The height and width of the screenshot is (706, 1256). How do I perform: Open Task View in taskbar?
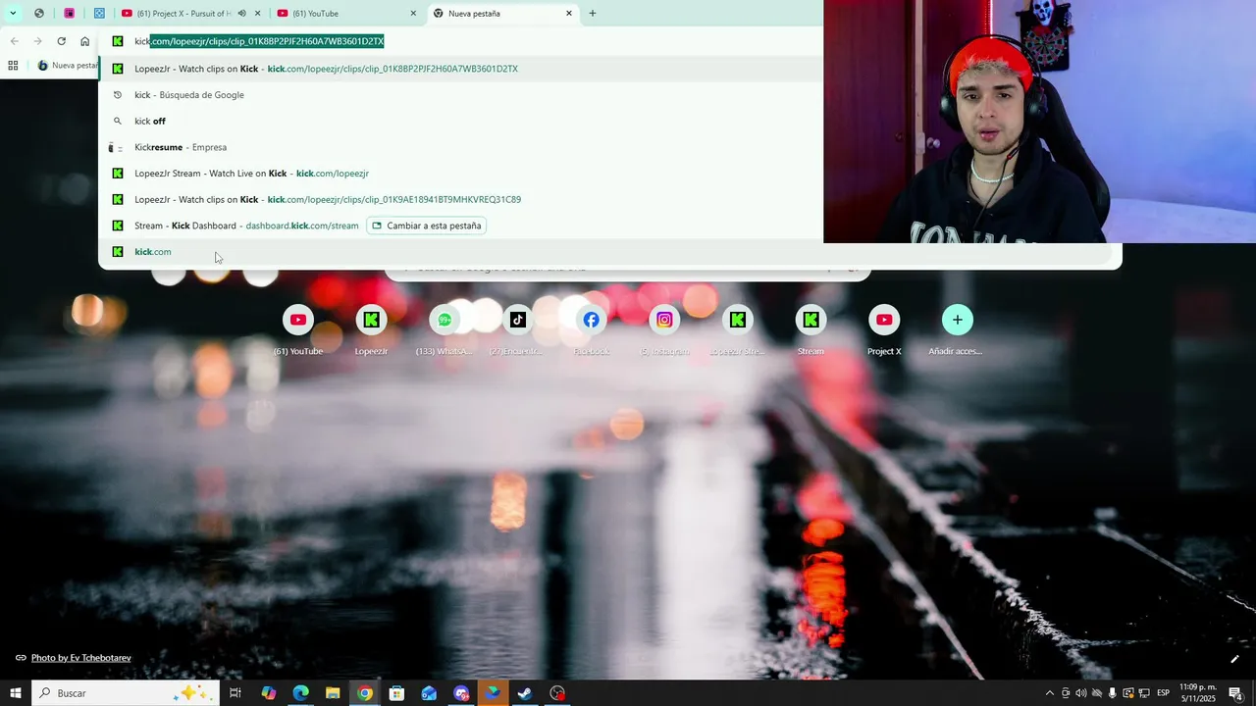point(235,693)
